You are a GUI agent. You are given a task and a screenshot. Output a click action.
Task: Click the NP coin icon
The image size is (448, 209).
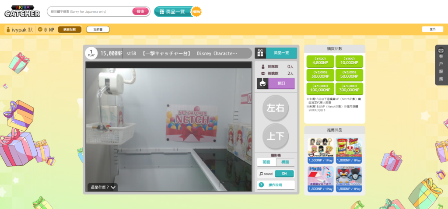pyautogui.click(x=40, y=29)
